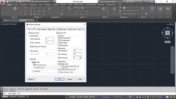Image resolution: width=176 pixels, height=99 pixels.
Task: Click OK in Drafting Settings dialog
Action: (x=60, y=79)
